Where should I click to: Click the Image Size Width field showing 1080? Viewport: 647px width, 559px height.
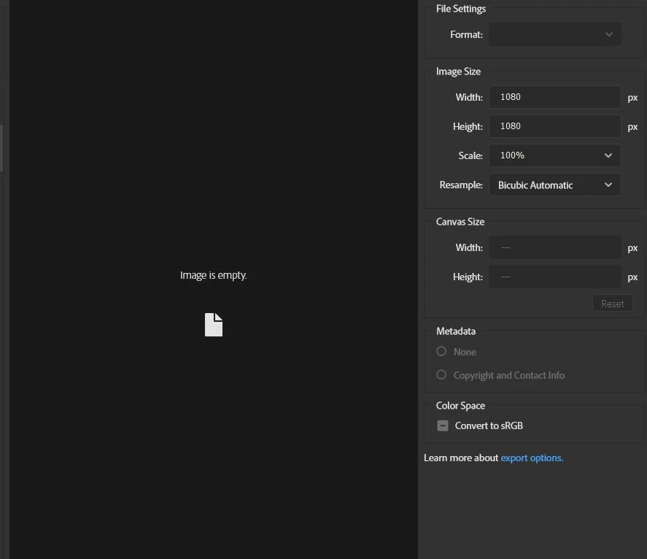[554, 97]
